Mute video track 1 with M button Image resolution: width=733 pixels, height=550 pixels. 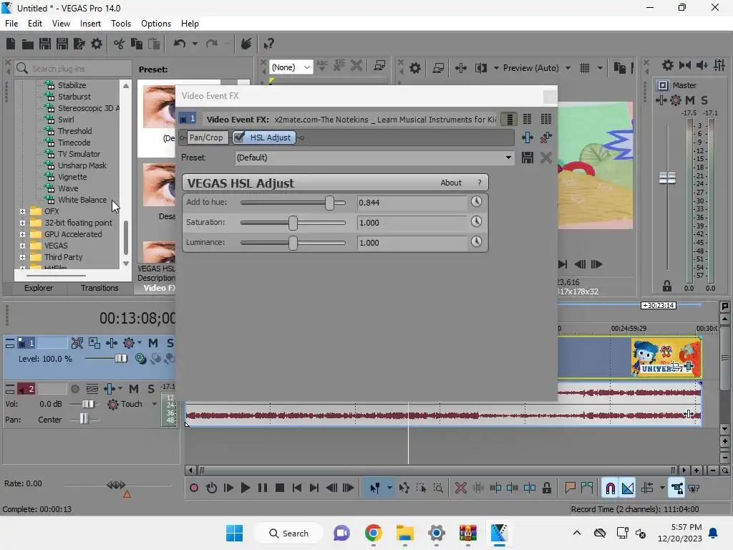(x=153, y=343)
